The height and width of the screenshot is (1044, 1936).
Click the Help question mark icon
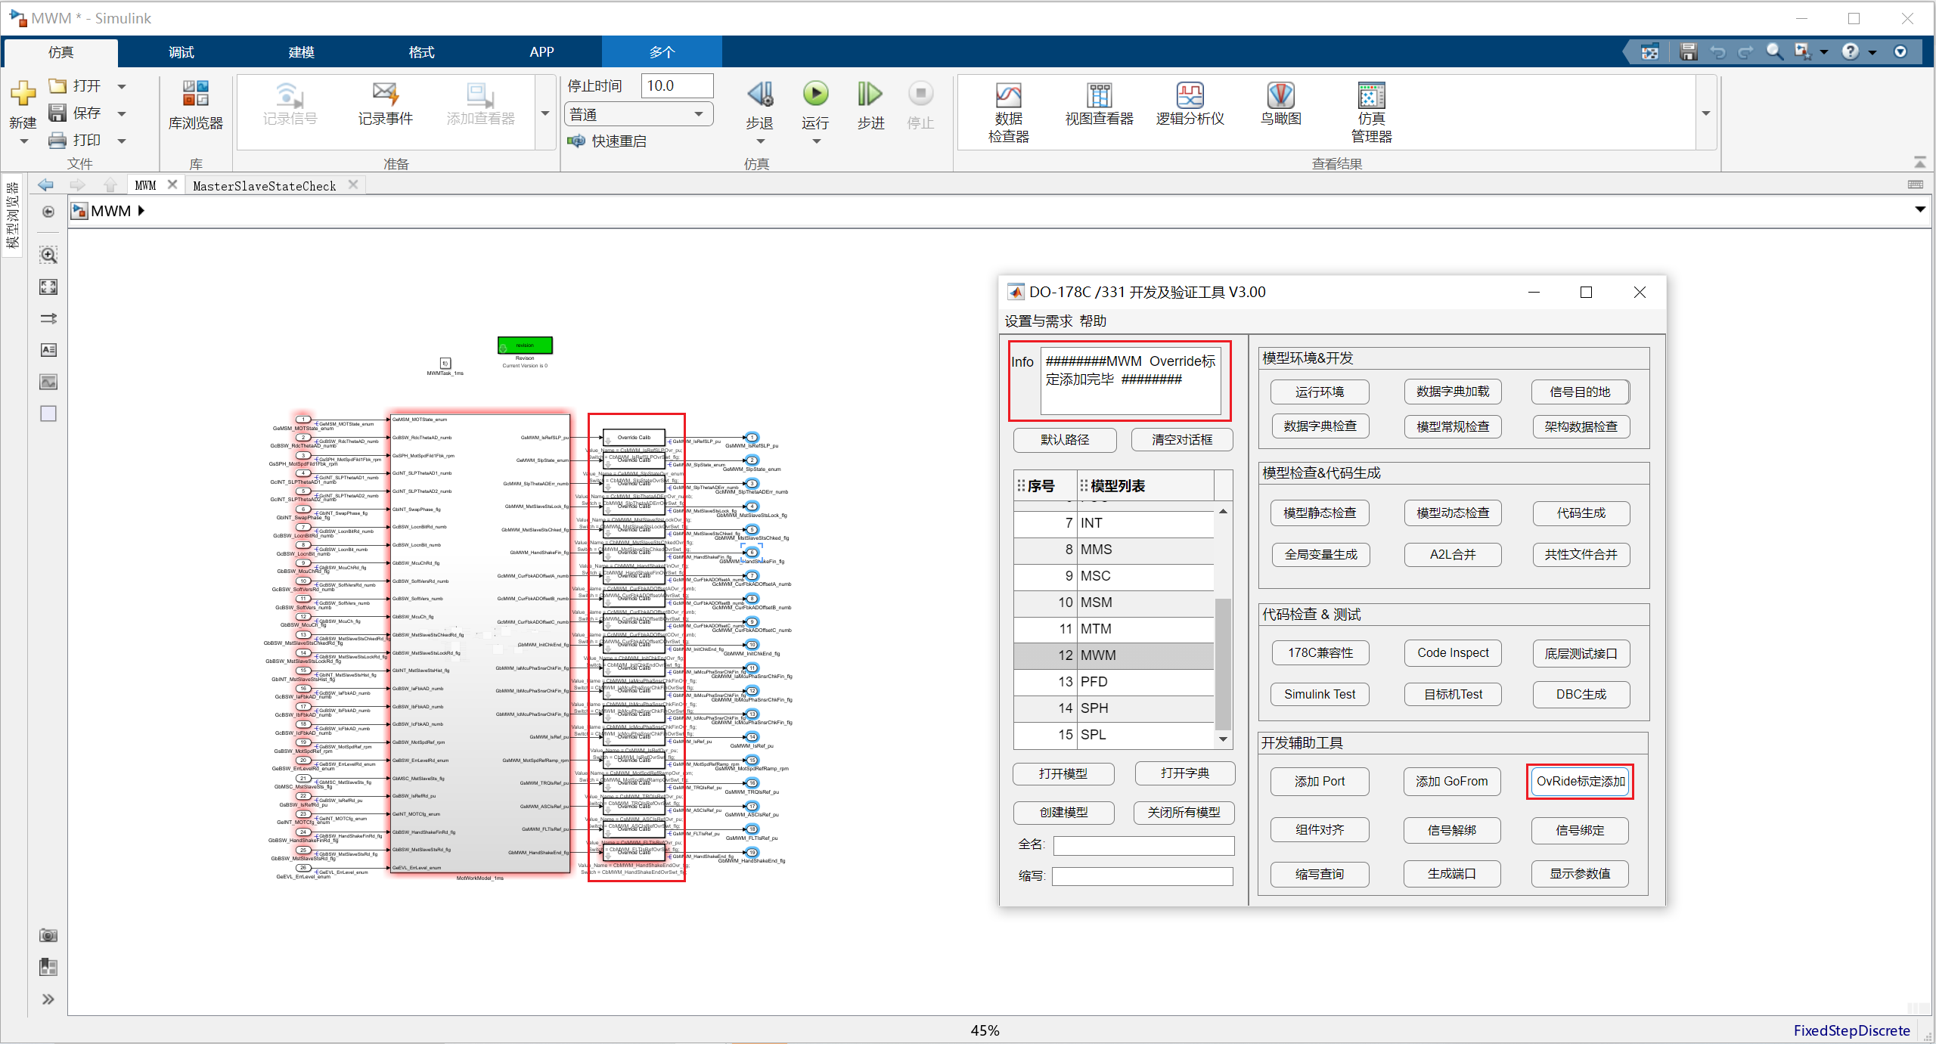coord(1850,51)
